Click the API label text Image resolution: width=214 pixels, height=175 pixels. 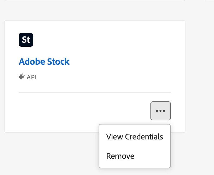click(32, 77)
